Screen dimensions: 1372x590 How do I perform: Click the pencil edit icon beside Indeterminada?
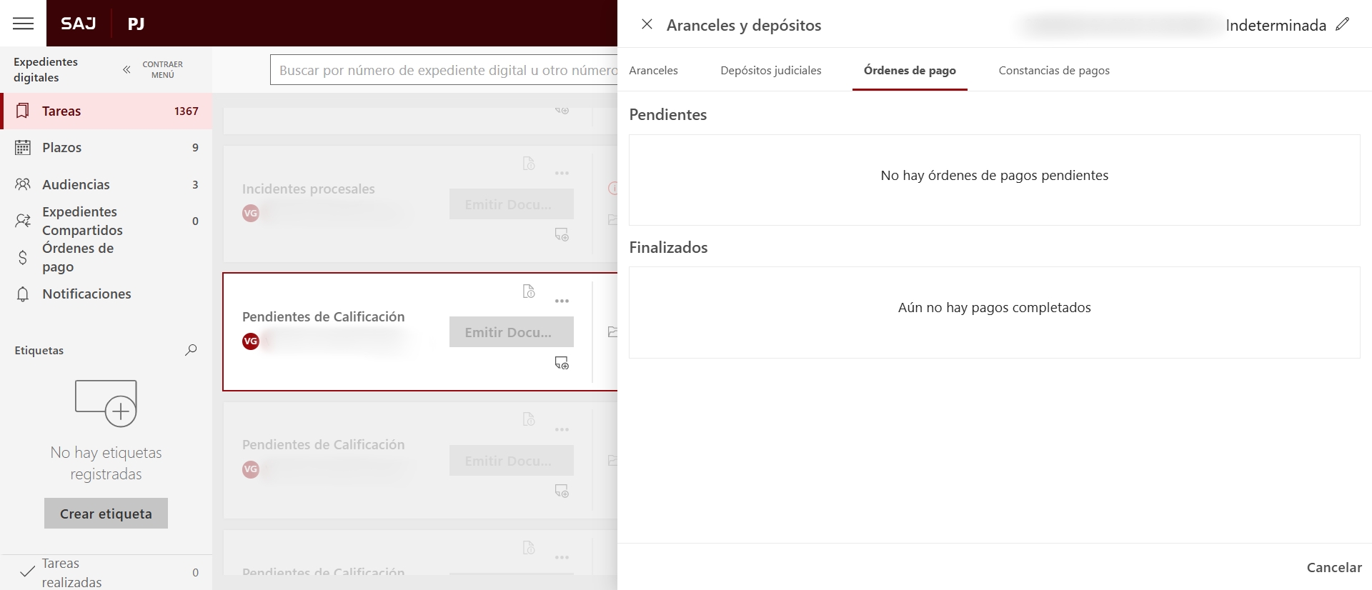[x=1343, y=24]
